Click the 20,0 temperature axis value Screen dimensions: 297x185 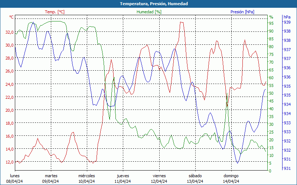click(10, 110)
